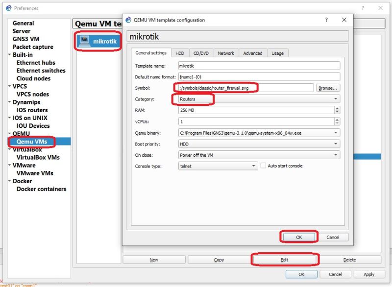
Task: Select IOU Devices in the tree
Action: click(x=33, y=126)
